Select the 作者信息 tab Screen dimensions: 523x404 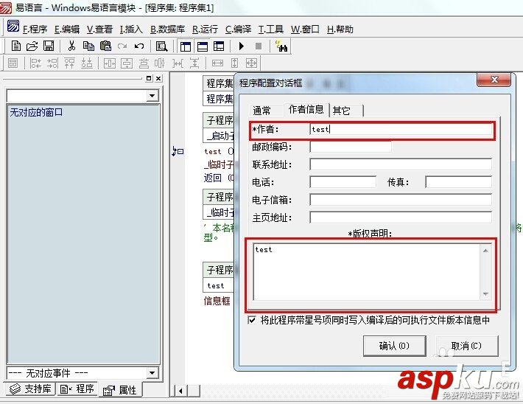[x=306, y=109]
